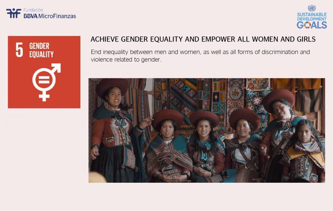Open the BBVA MicroFinanzas wordmark
This screenshot has height=211, width=333.
[49, 16]
